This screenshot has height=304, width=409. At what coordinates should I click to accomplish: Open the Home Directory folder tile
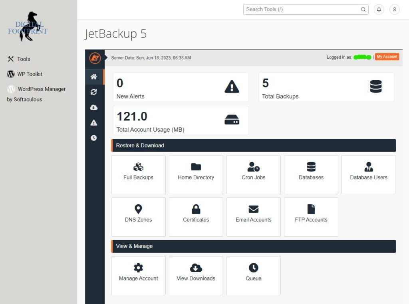(x=196, y=174)
